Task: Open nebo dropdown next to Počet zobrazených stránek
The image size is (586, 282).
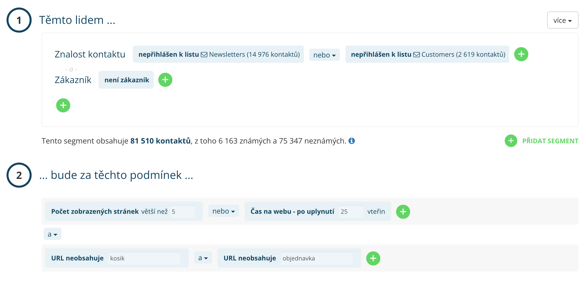Action: click(223, 211)
